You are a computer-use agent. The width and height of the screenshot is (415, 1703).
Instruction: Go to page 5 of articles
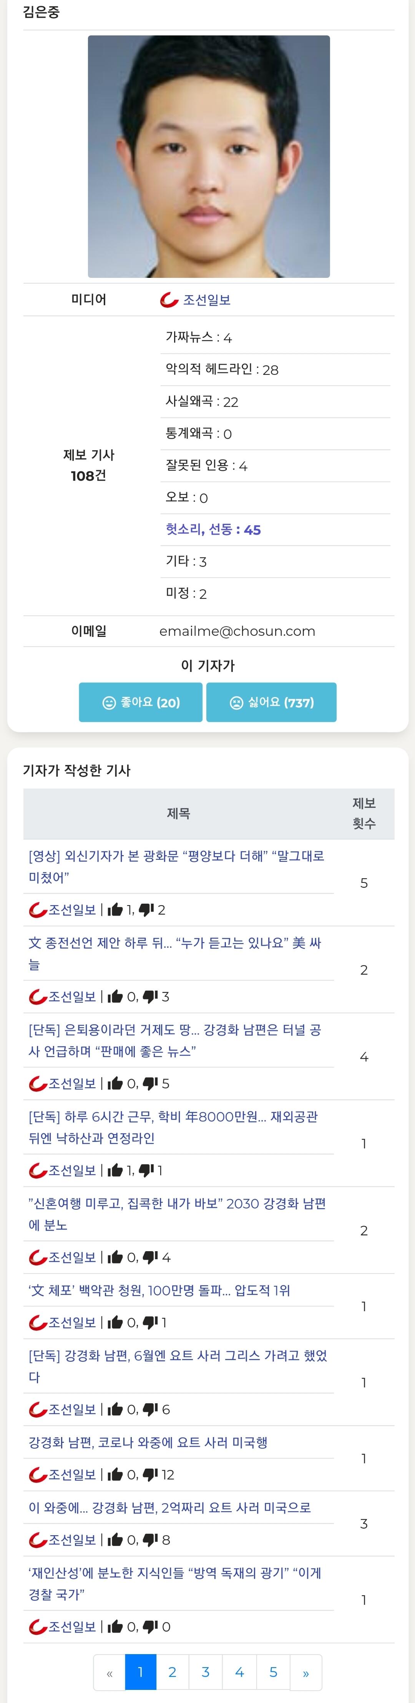pyautogui.click(x=273, y=1672)
